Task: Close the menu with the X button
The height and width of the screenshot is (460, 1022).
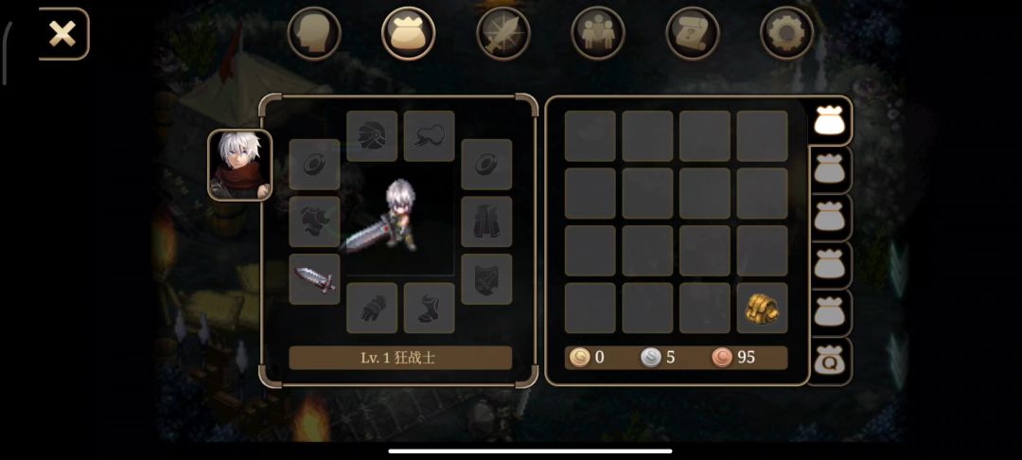Action: click(63, 34)
